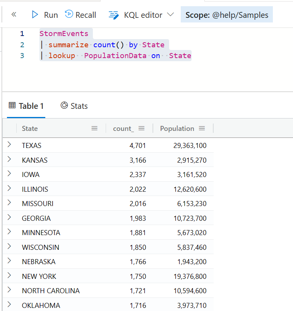This screenshot has width=293, height=311.
Task: Expand the KANSAS row
Action: [9, 159]
